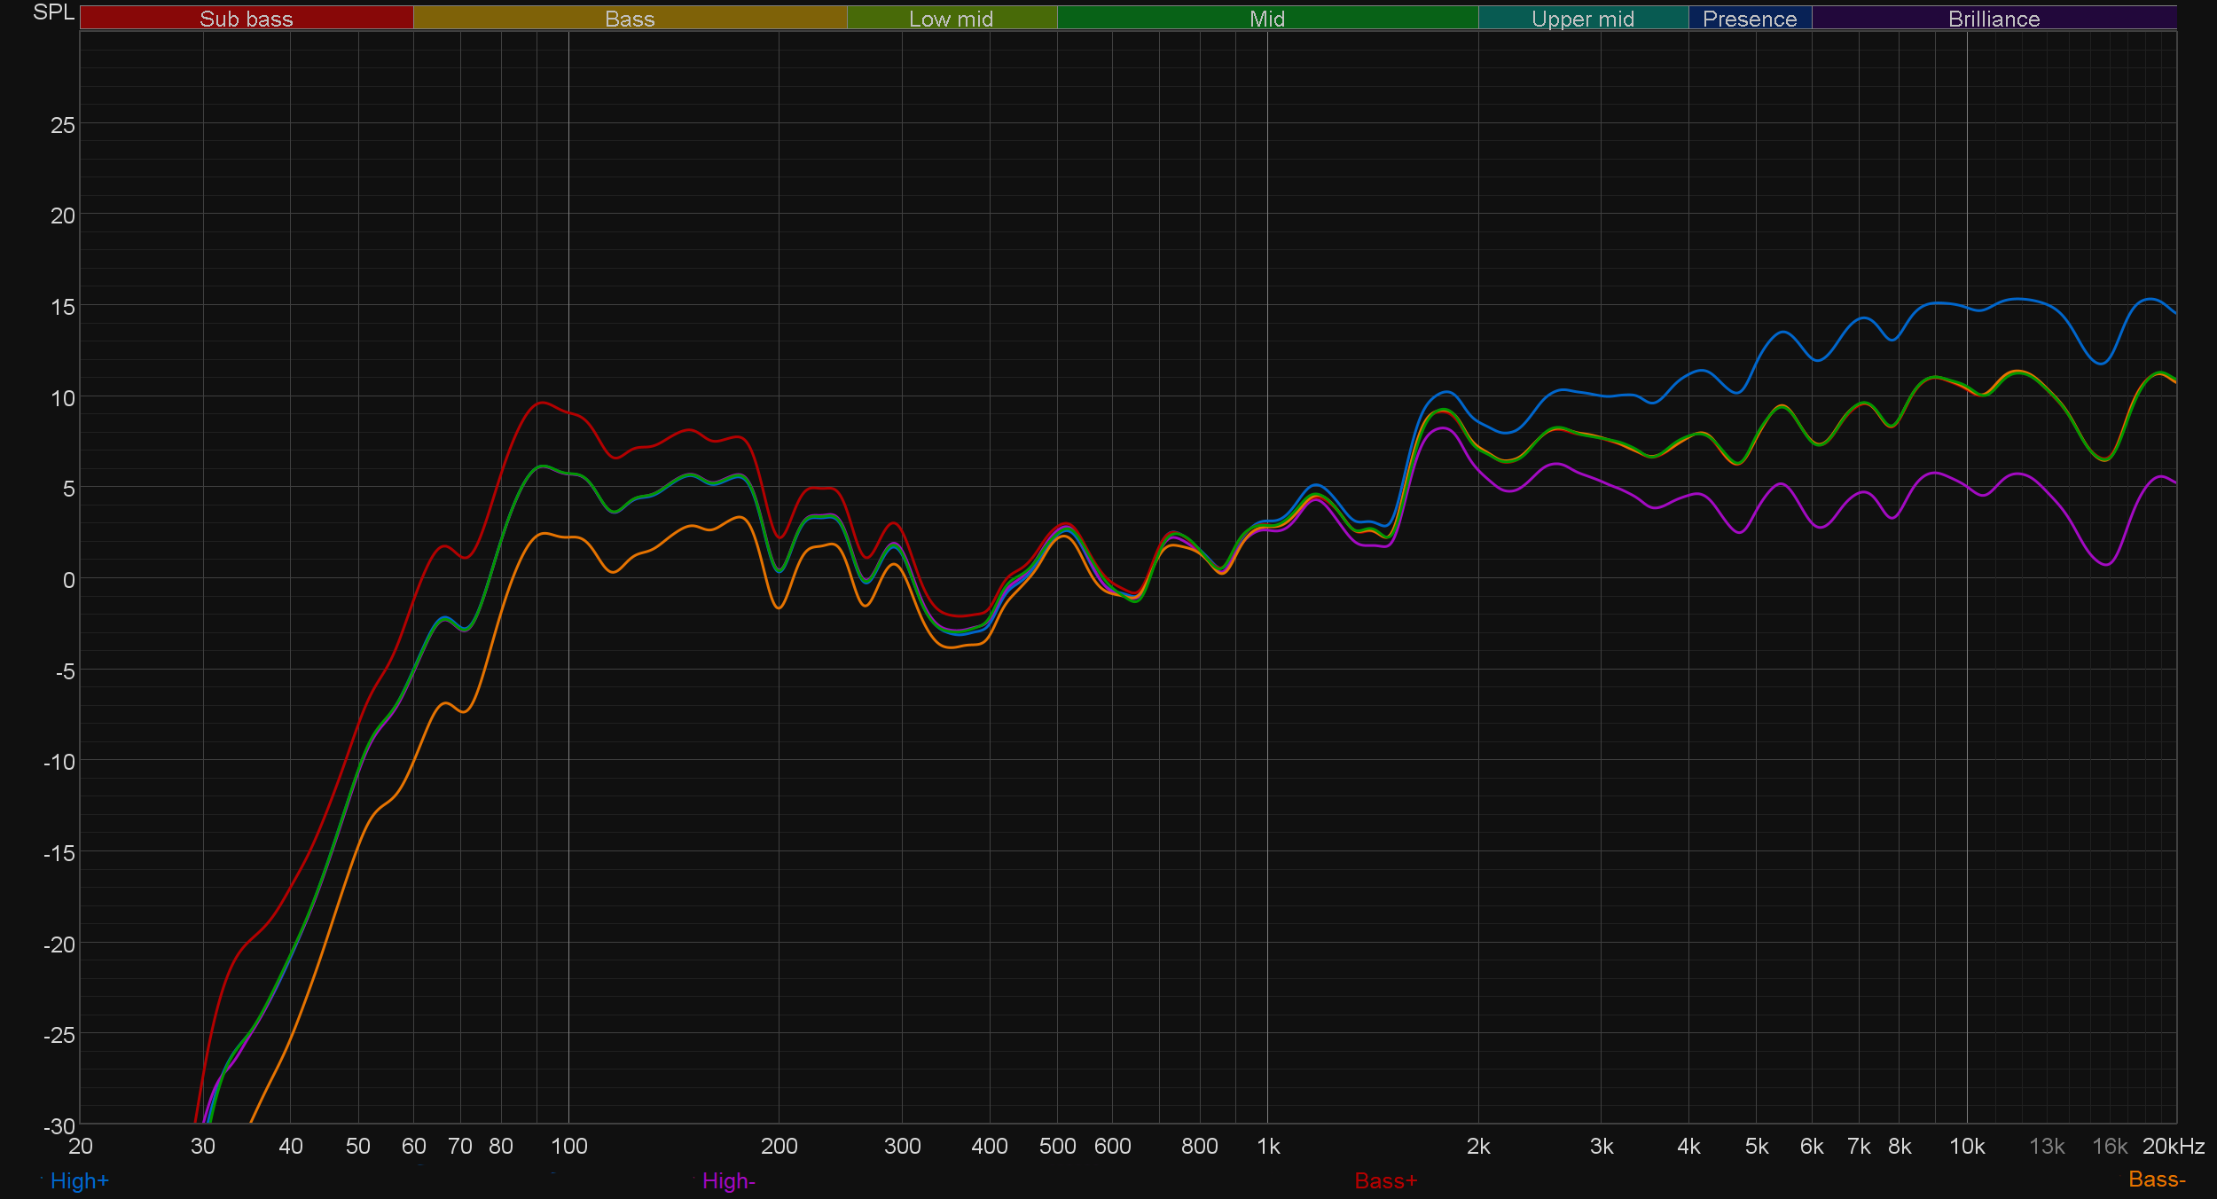This screenshot has height=1199, width=2217.
Task: Toggle the Bass+ trace legend entry
Action: click(1386, 1181)
